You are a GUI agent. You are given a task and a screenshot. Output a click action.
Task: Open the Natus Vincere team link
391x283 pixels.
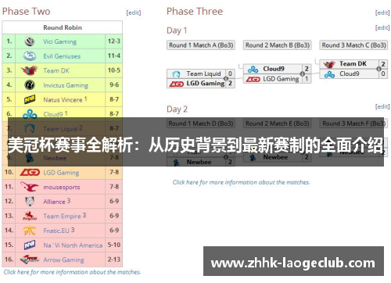click(x=63, y=100)
